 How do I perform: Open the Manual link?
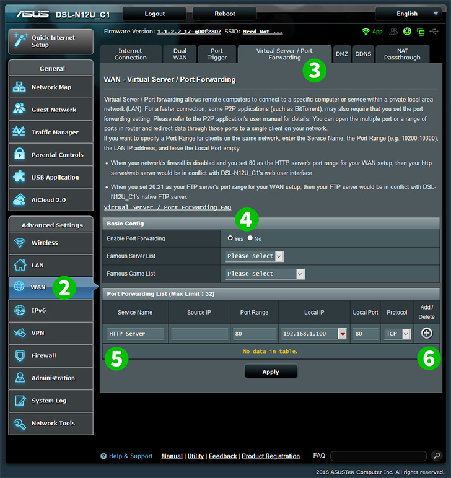coord(172,456)
